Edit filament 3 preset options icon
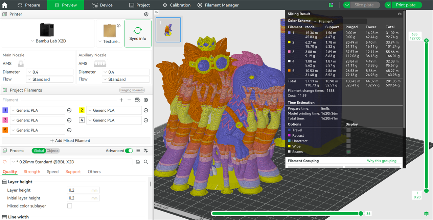 [69, 120]
